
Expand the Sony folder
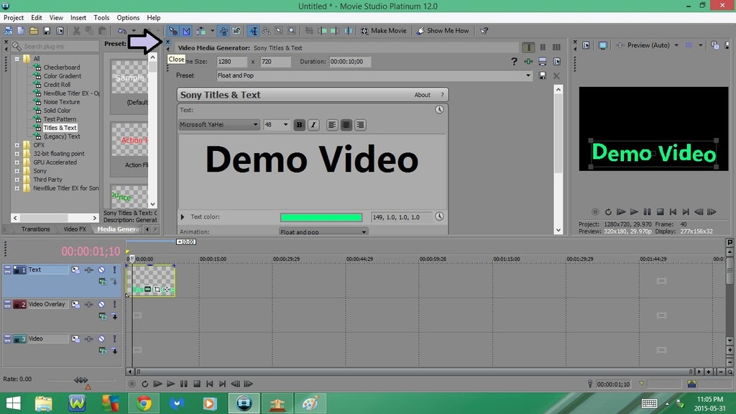[17, 171]
